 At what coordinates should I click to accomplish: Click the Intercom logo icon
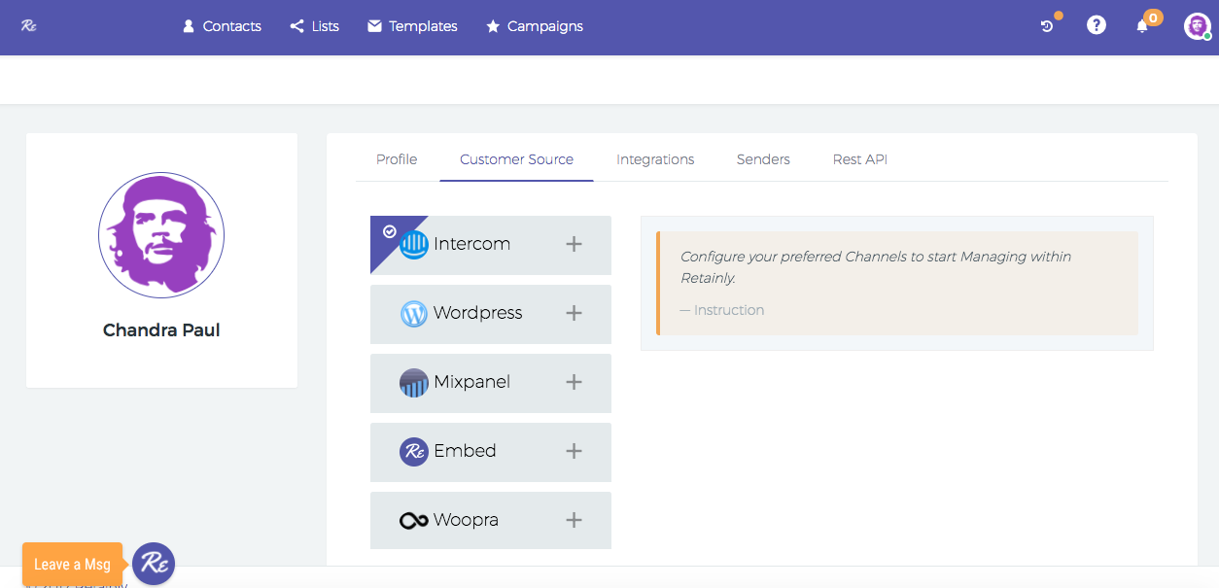click(x=414, y=245)
